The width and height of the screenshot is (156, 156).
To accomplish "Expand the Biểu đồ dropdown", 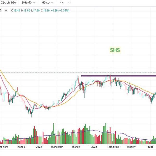I will pyautogui.click(x=29, y=3).
